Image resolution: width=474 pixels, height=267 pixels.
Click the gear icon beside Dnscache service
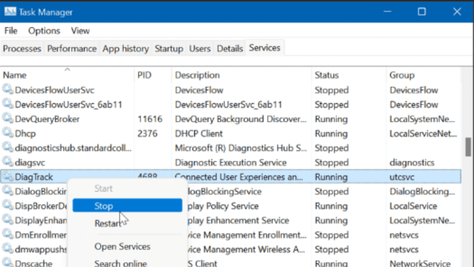coord(7,262)
